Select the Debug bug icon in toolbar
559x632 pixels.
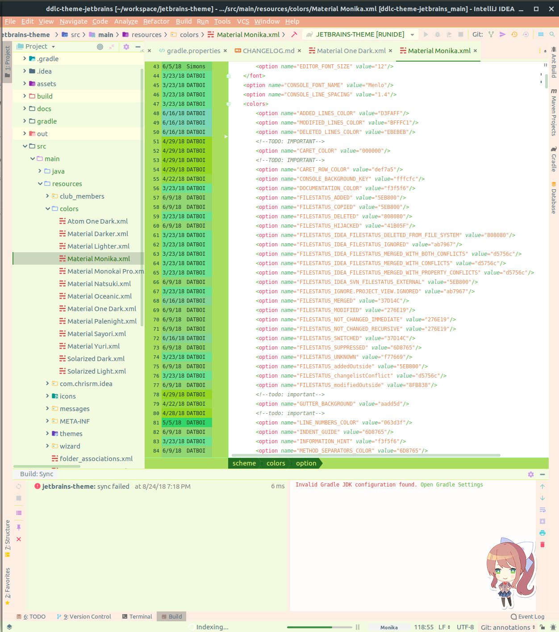437,34
